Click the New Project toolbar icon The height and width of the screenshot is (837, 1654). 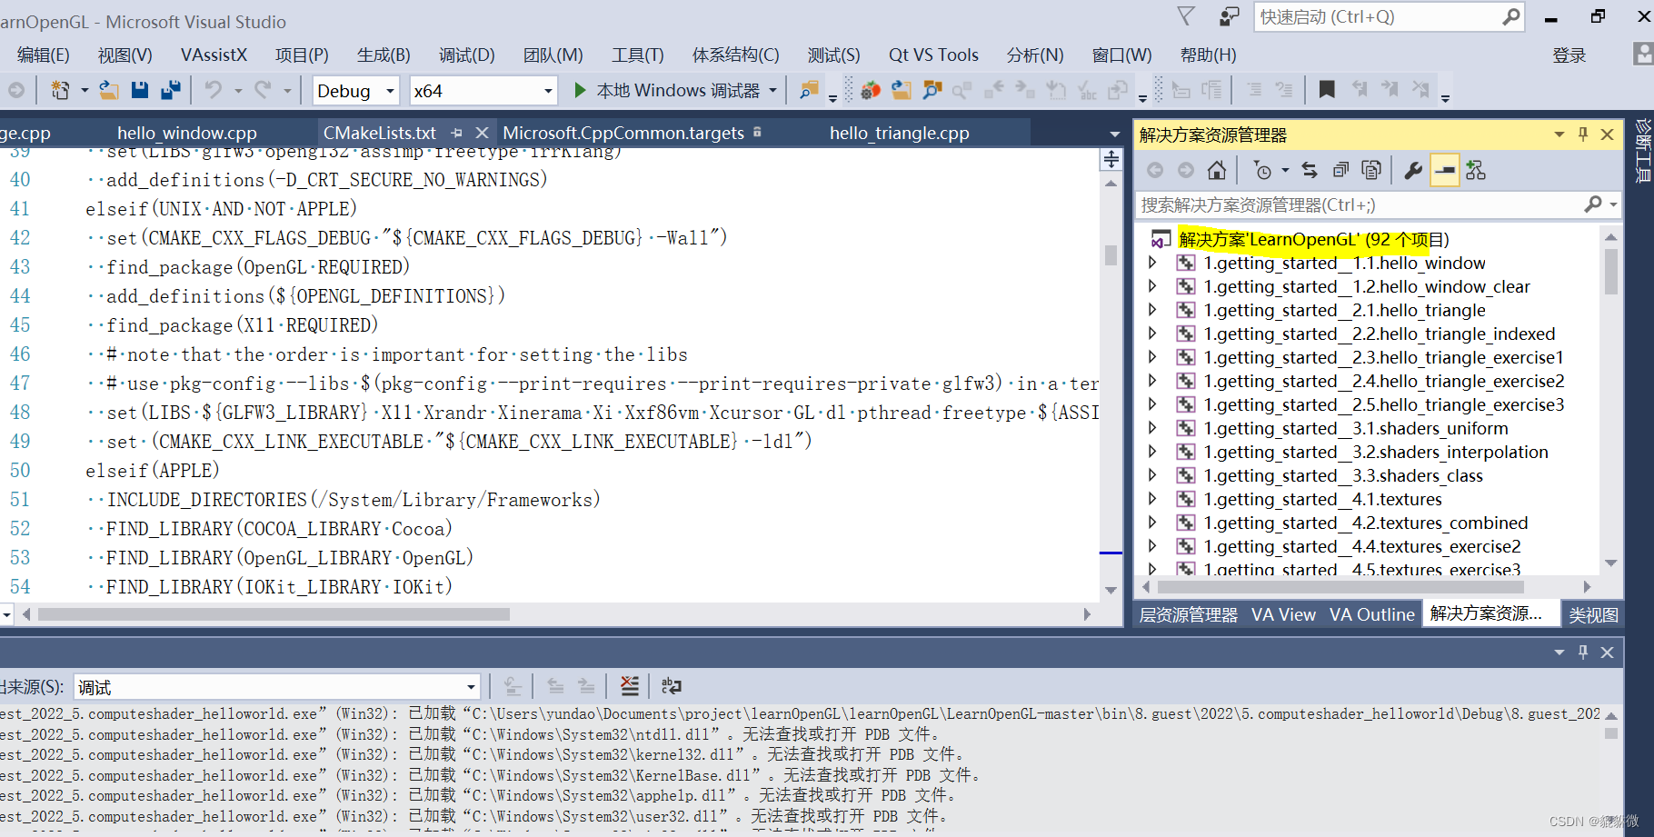(x=60, y=90)
